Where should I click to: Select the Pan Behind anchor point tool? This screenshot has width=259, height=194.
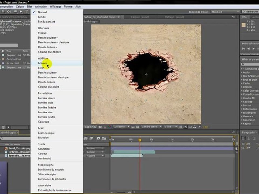tap(9, 12)
